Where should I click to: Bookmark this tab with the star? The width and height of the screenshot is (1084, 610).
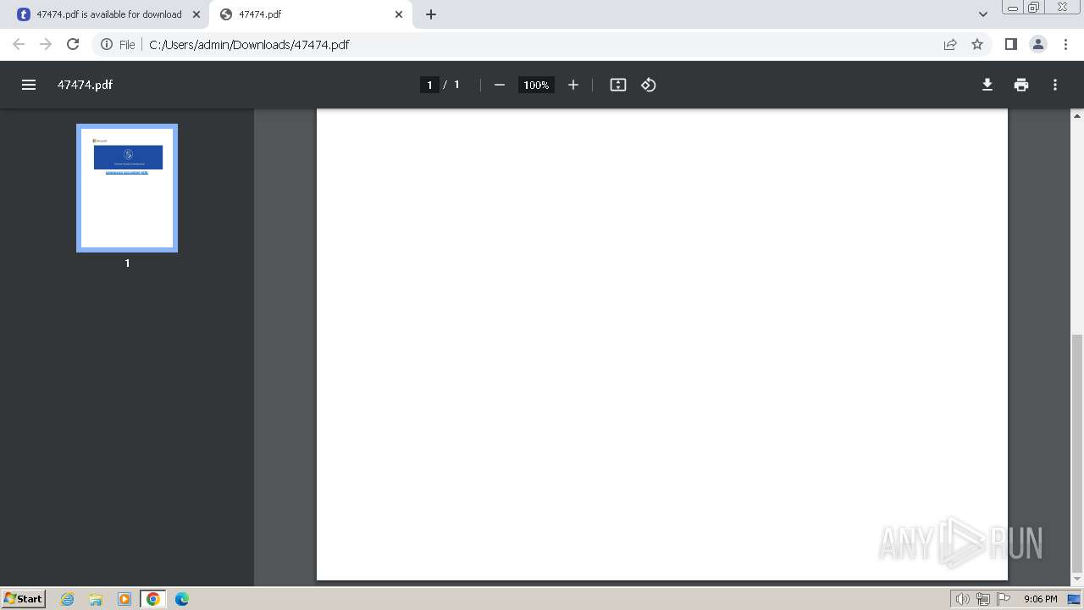(x=977, y=44)
